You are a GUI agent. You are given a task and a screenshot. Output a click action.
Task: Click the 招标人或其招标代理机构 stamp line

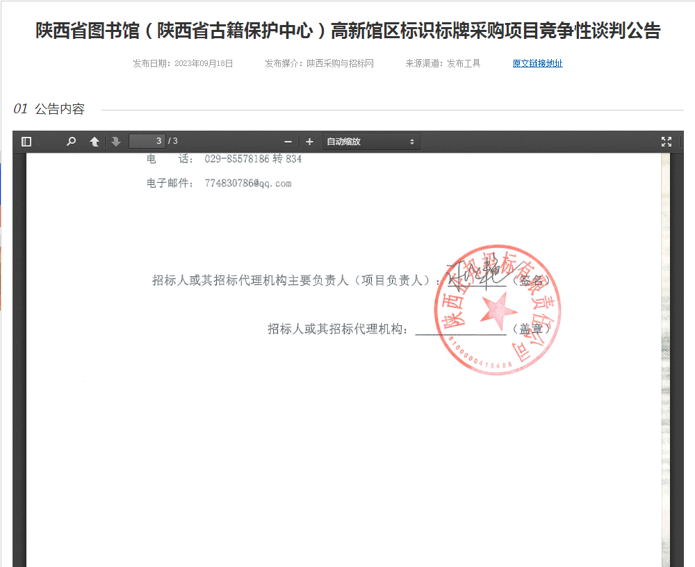click(x=460, y=329)
